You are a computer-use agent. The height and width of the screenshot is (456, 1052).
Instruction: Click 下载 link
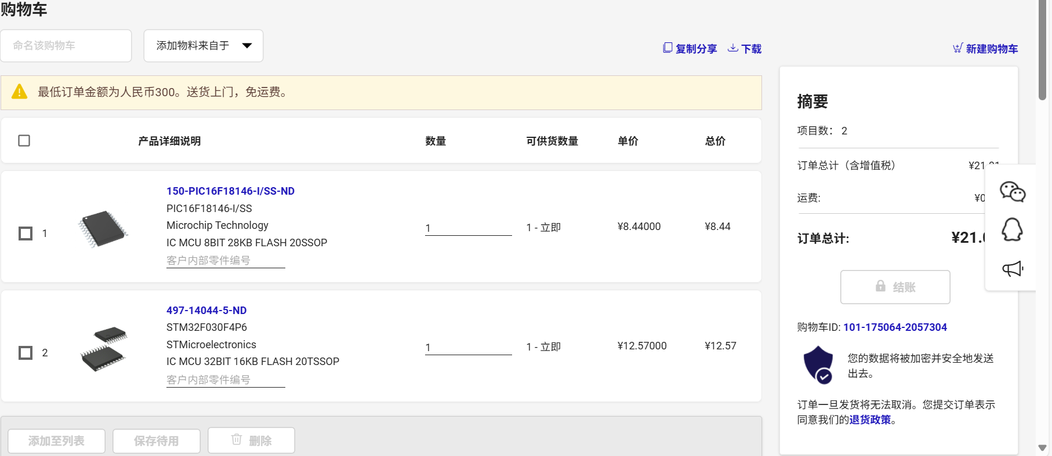tap(751, 49)
